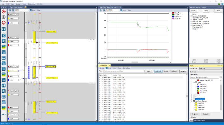Open the vertical trace view sidebar icon
224x125 pixels.
click(4, 36)
